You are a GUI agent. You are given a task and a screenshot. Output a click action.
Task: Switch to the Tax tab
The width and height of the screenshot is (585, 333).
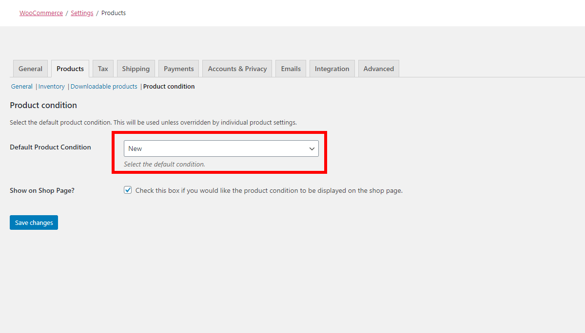click(x=102, y=68)
